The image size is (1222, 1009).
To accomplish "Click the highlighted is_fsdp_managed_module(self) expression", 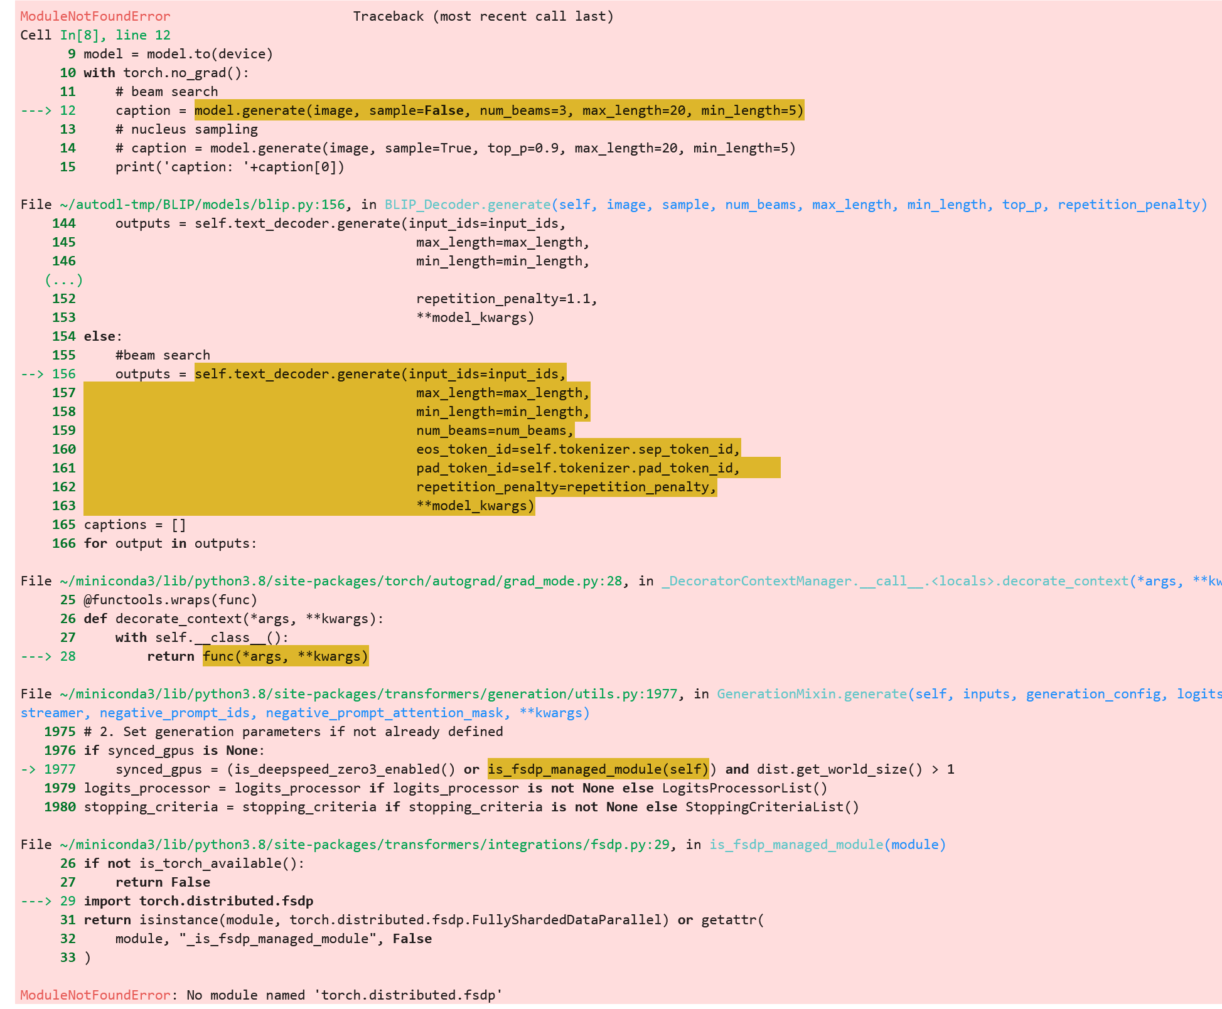I will 598,769.
